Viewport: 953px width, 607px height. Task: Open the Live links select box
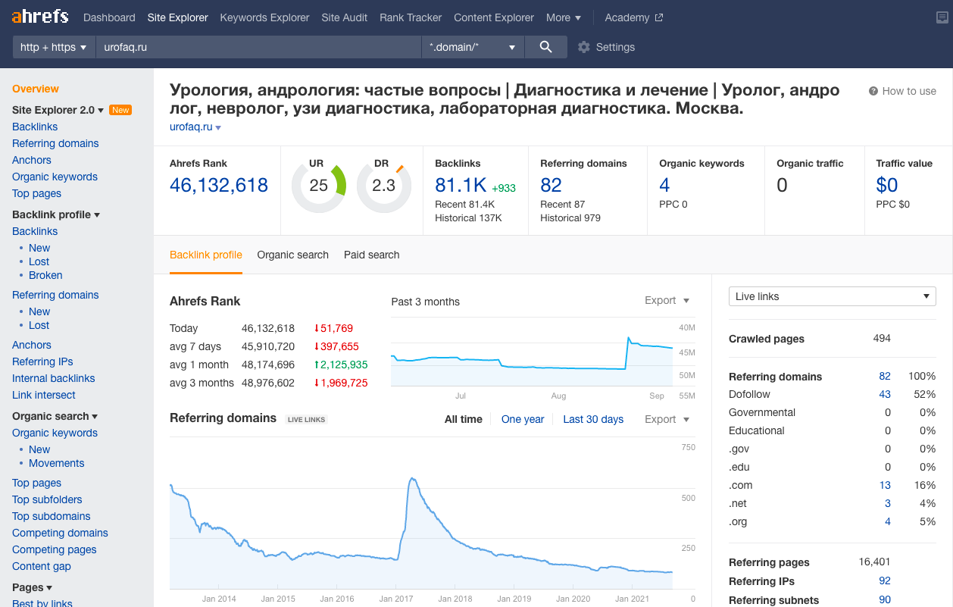coord(833,296)
